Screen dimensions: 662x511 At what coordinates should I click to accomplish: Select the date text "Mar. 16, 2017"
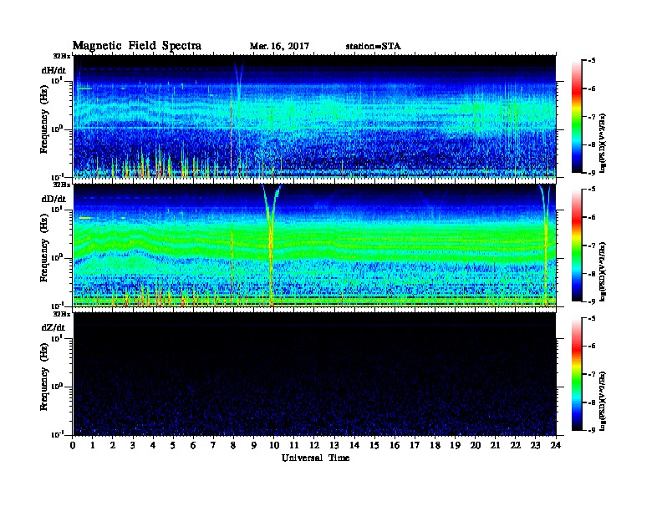(x=279, y=47)
